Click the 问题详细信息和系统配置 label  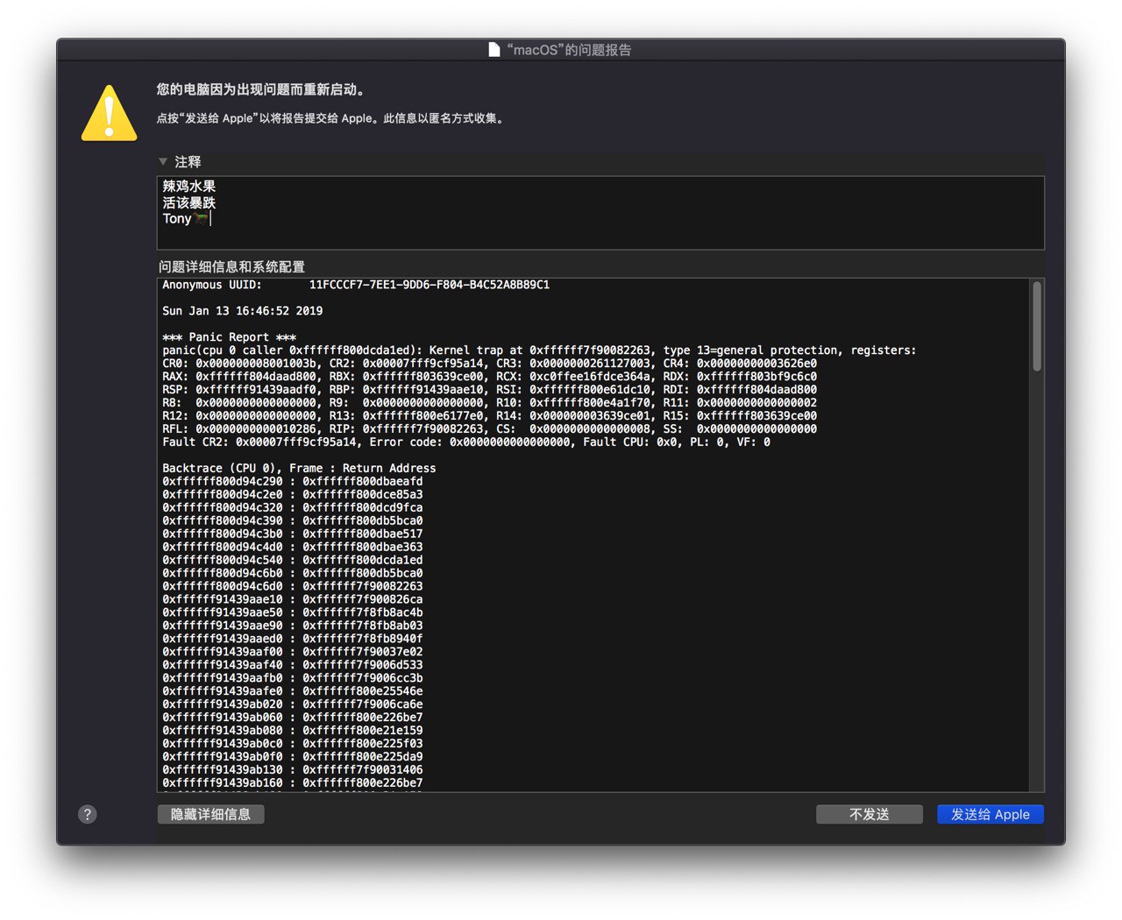pyautogui.click(x=231, y=266)
